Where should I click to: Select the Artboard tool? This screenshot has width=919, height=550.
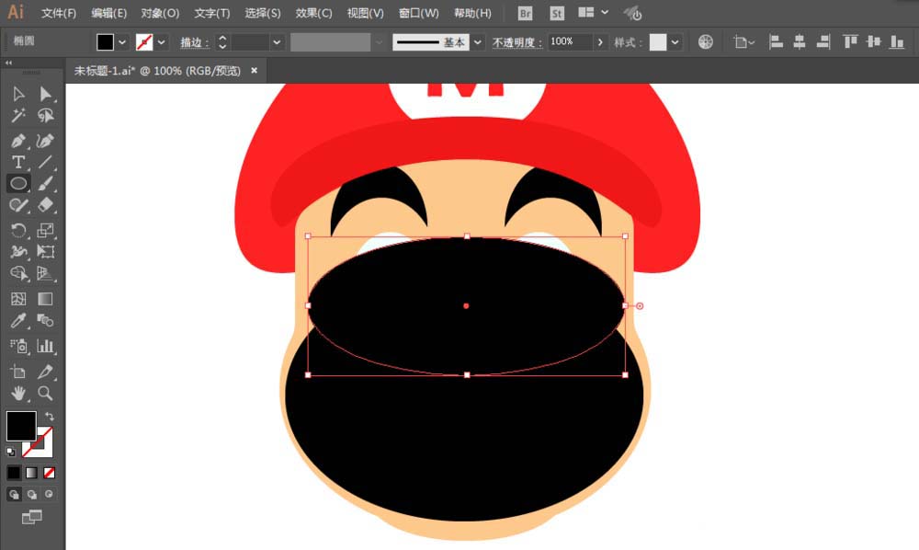click(18, 372)
